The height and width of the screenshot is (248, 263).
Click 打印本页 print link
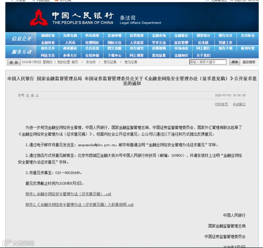(x=222, y=104)
